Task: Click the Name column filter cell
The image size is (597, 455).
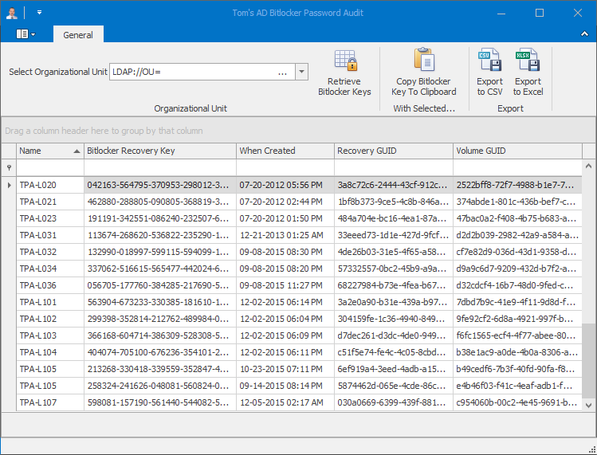Action: coord(49,167)
